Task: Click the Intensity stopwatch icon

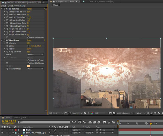Action: click(7, 43)
